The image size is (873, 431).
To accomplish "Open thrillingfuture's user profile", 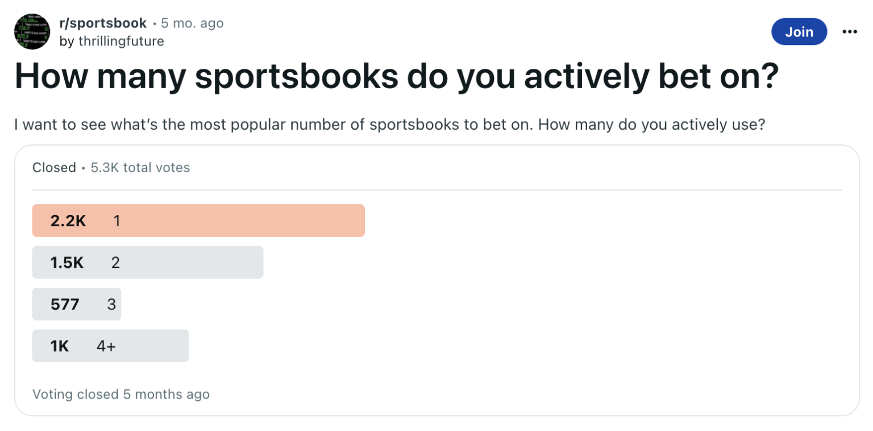I will pos(120,41).
